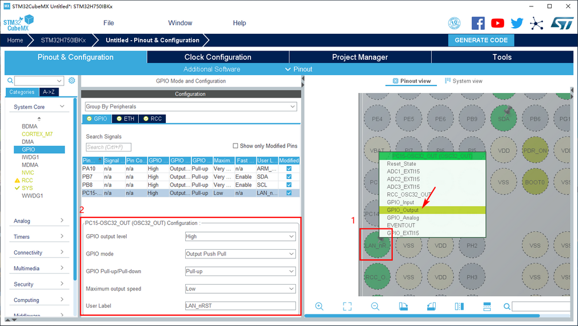Click the GENERATE CODE button
Image resolution: width=578 pixels, height=326 pixels.
pyautogui.click(x=481, y=40)
